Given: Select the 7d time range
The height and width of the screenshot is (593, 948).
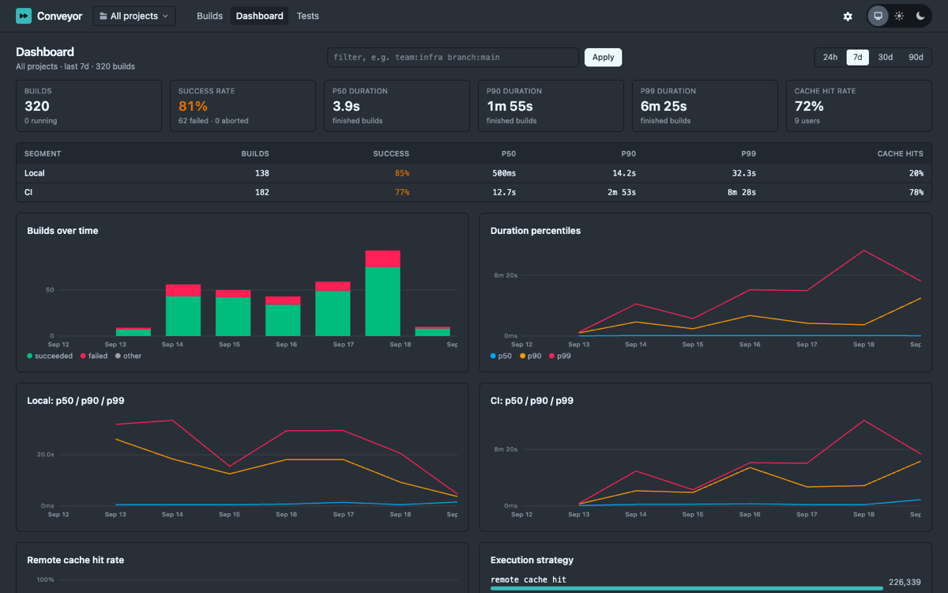Looking at the screenshot, I should [857, 57].
